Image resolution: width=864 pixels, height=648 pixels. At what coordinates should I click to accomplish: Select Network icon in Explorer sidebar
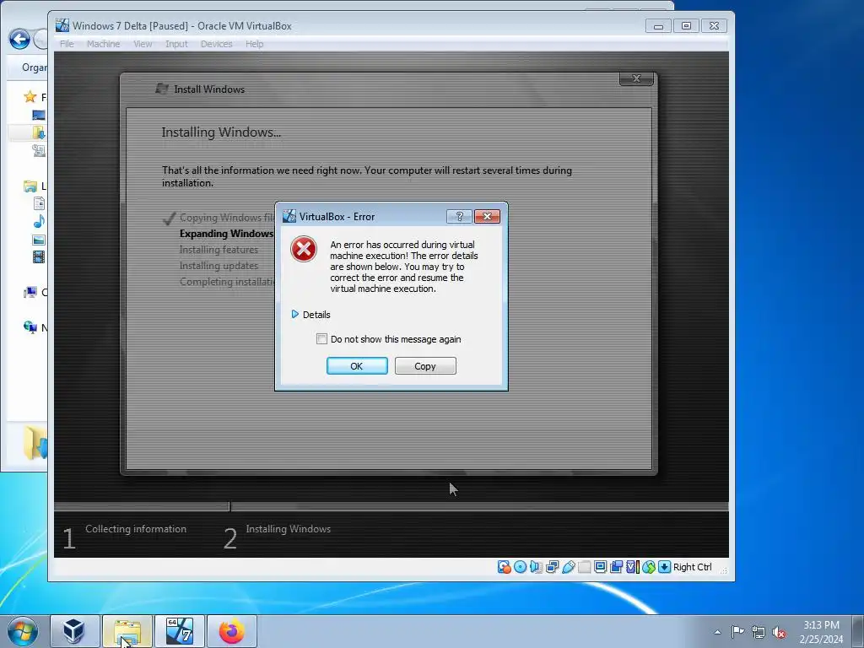30,327
